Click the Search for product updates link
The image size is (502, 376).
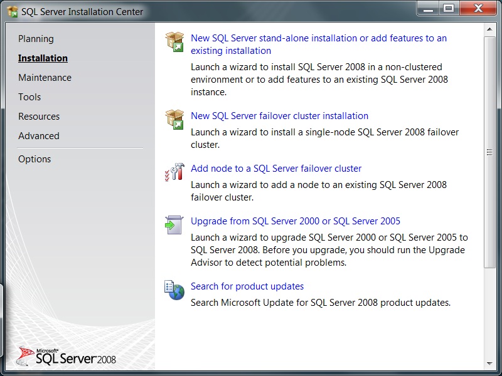247,286
